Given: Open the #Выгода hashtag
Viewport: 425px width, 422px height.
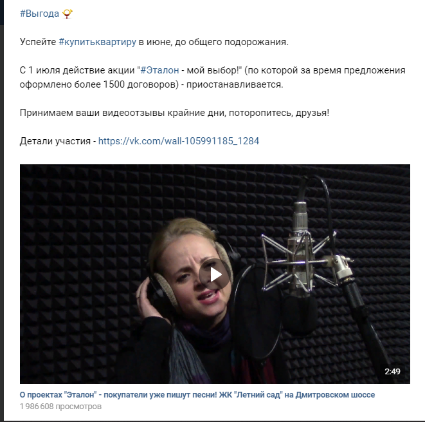Looking at the screenshot, I should coord(39,14).
